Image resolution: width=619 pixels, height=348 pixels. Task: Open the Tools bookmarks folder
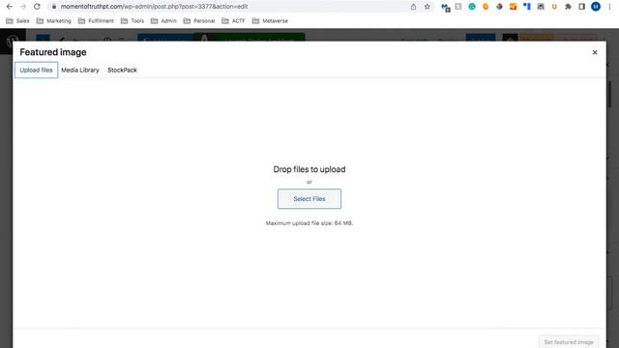(x=133, y=21)
